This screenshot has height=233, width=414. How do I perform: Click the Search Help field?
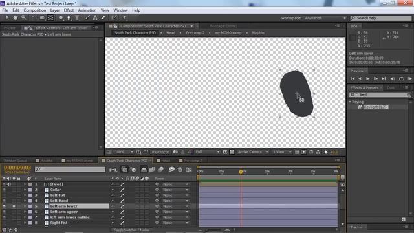pos(381,18)
